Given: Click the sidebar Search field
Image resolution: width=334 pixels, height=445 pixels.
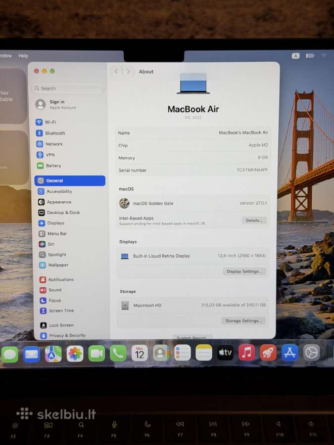Looking at the screenshot, I should click(68, 89).
